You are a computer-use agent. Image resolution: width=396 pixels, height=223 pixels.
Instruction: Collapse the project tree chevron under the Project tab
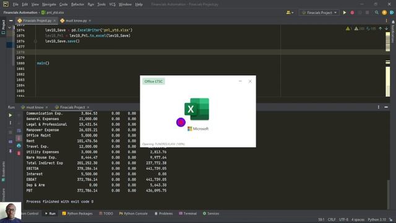point(9,27)
